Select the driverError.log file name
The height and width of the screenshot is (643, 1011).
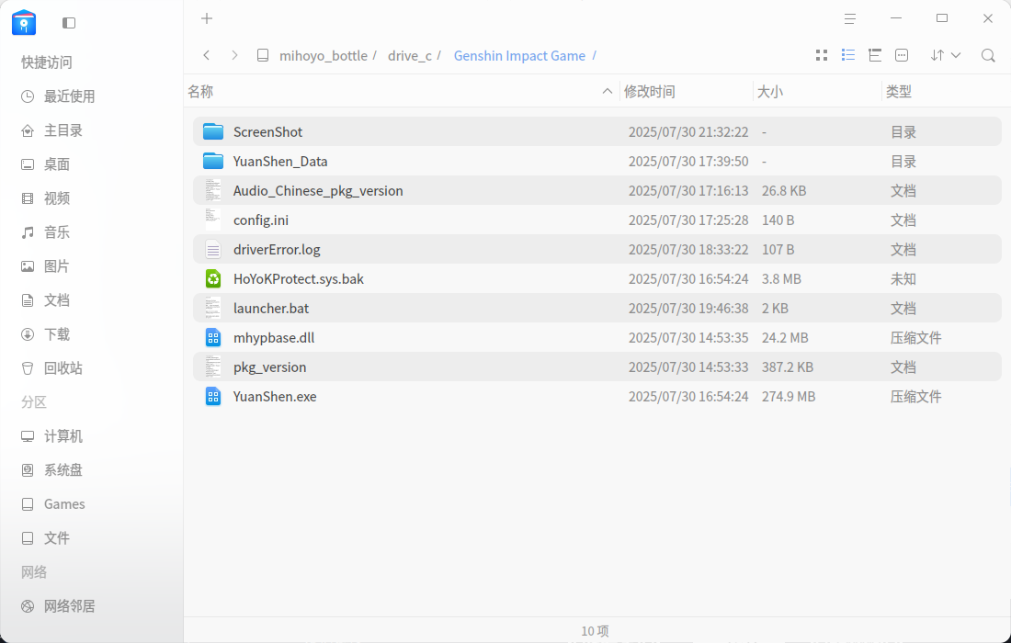click(277, 250)
